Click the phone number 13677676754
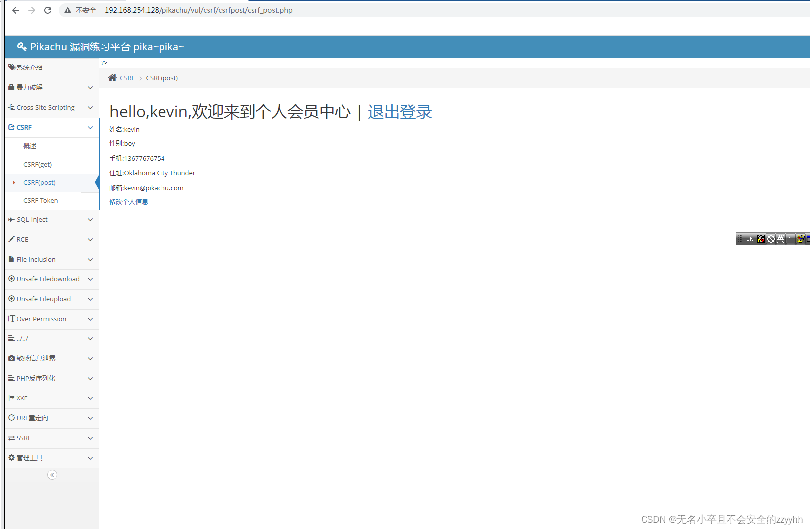 tap(144, 159)
